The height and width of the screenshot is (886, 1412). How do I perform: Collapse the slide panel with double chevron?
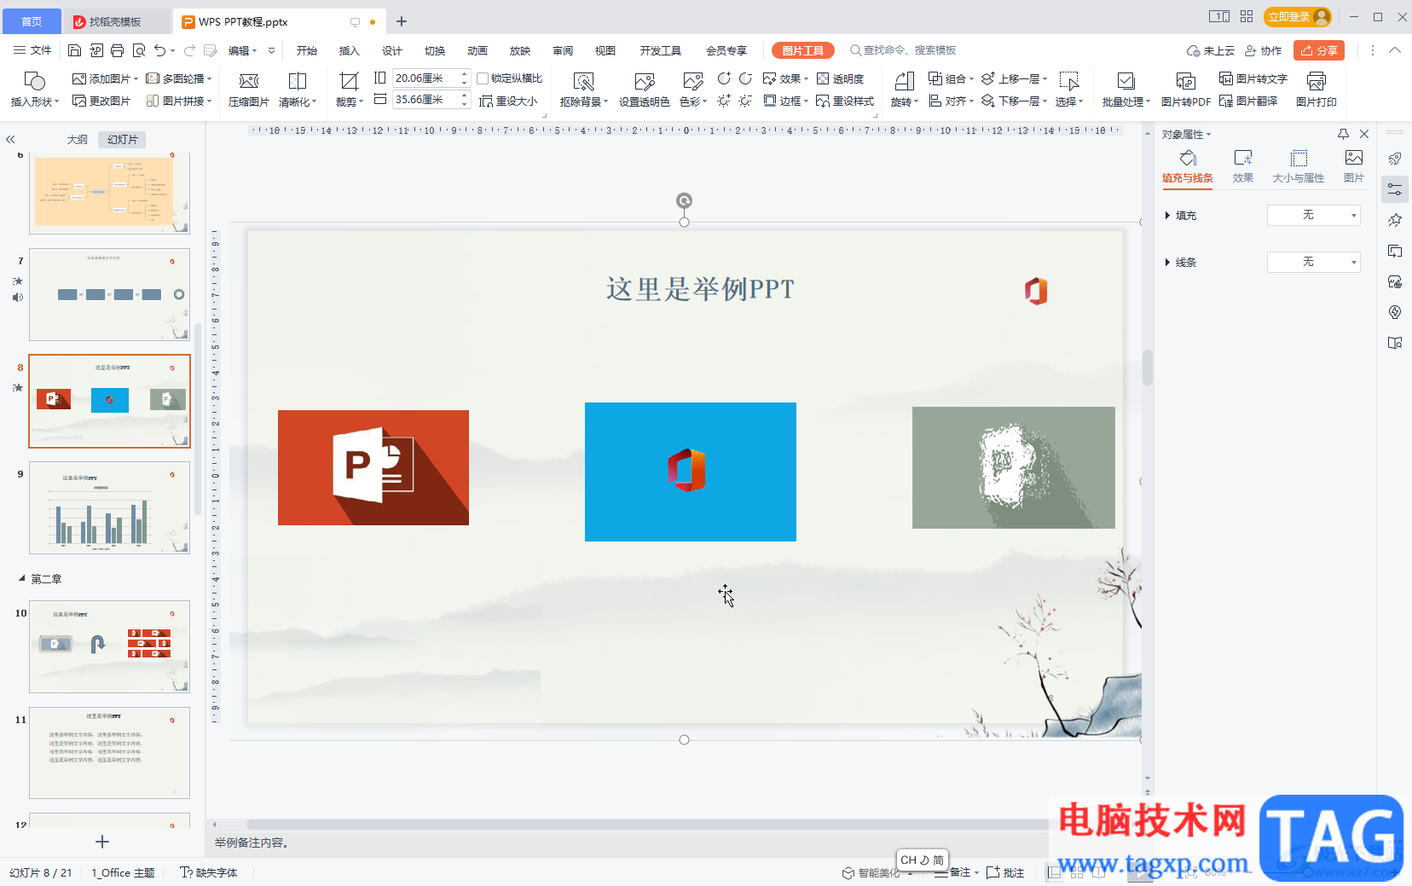coord(10,139)
